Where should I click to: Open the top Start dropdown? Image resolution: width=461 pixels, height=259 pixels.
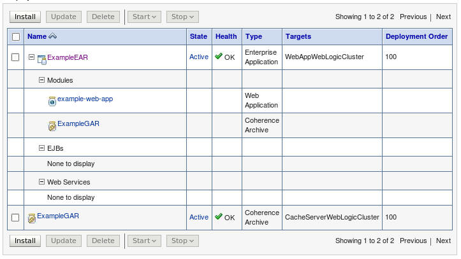145,17
